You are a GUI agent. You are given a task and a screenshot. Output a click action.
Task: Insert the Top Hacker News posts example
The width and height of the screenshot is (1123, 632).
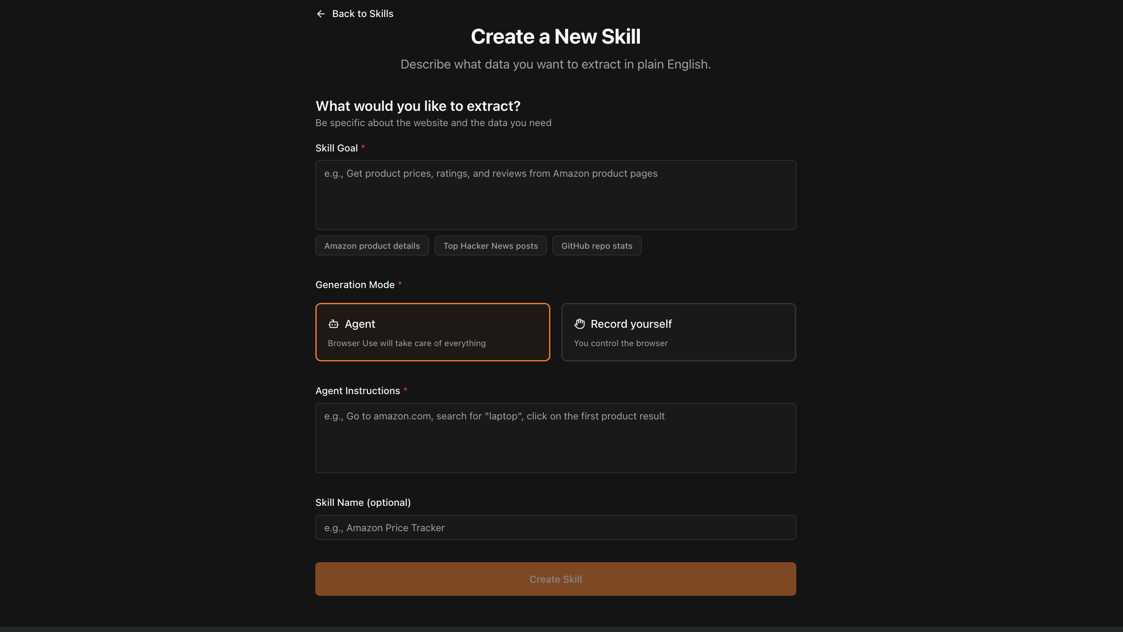tap(490, 245)
